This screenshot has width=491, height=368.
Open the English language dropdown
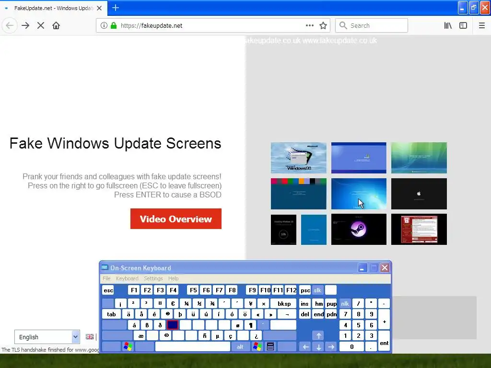point(47,337)
